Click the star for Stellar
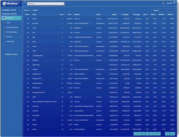This screenshot has width=179, height=137. click(28, 129)
